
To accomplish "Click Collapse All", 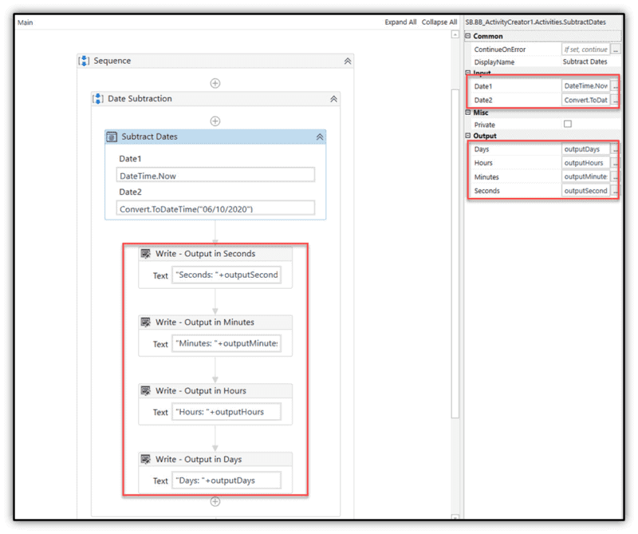I will click(439, 22).
